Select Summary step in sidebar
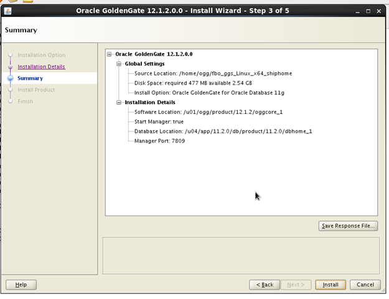Viewport: 389px width, 299px height. coord(30,78)
